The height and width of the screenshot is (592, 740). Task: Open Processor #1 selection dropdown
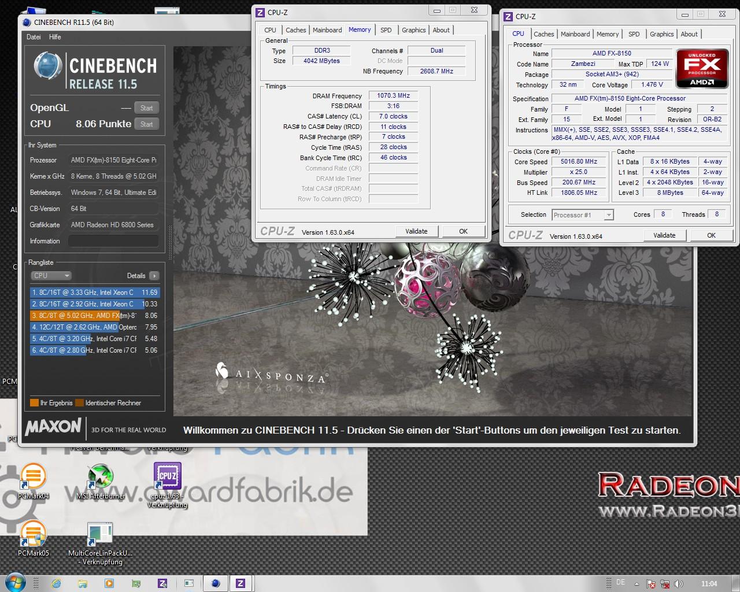(x=582, y=215)
